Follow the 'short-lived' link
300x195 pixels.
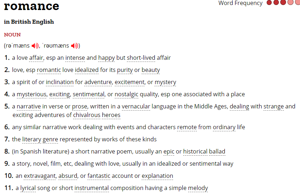click(x=141, y=58)
